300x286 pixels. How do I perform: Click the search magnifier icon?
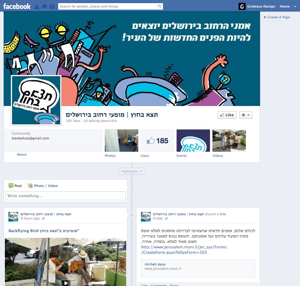point(159,6)
